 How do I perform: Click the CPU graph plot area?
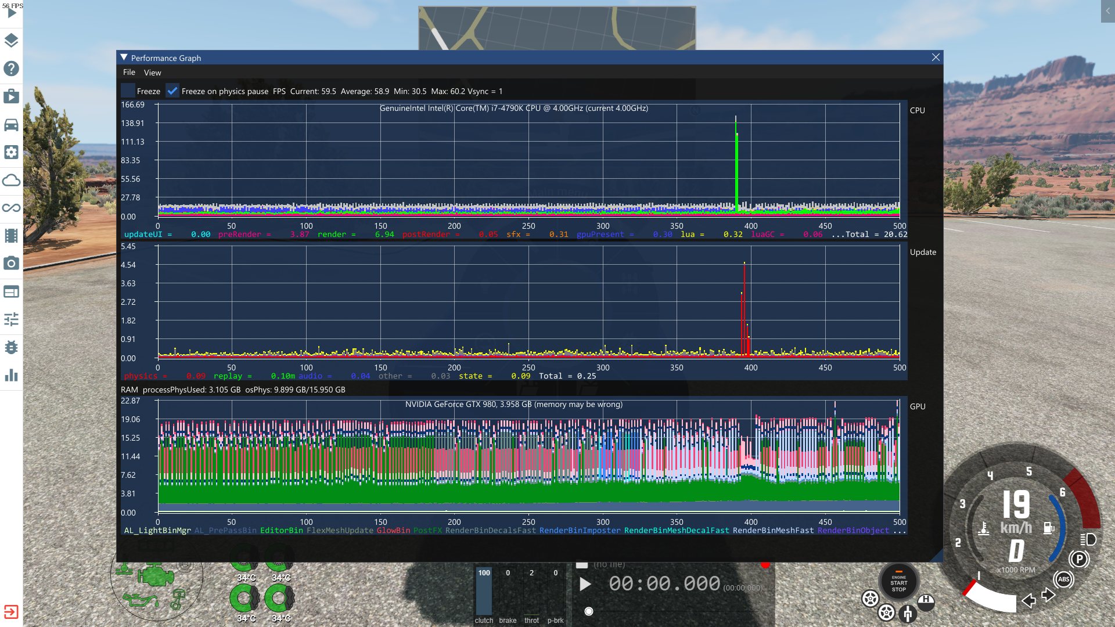(528, 160)
